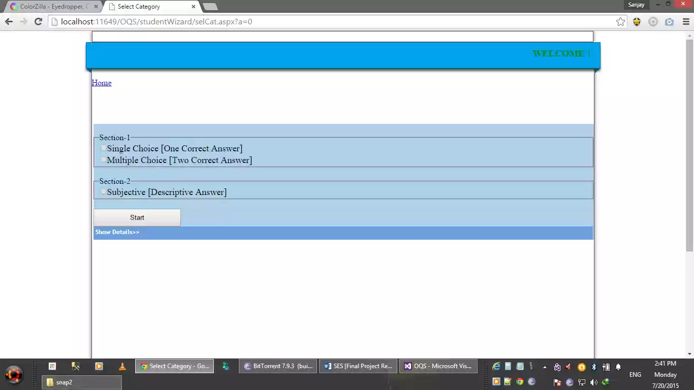
Task: Select Single Choice [One Correct Answer] option
Action: coord(104,148)
